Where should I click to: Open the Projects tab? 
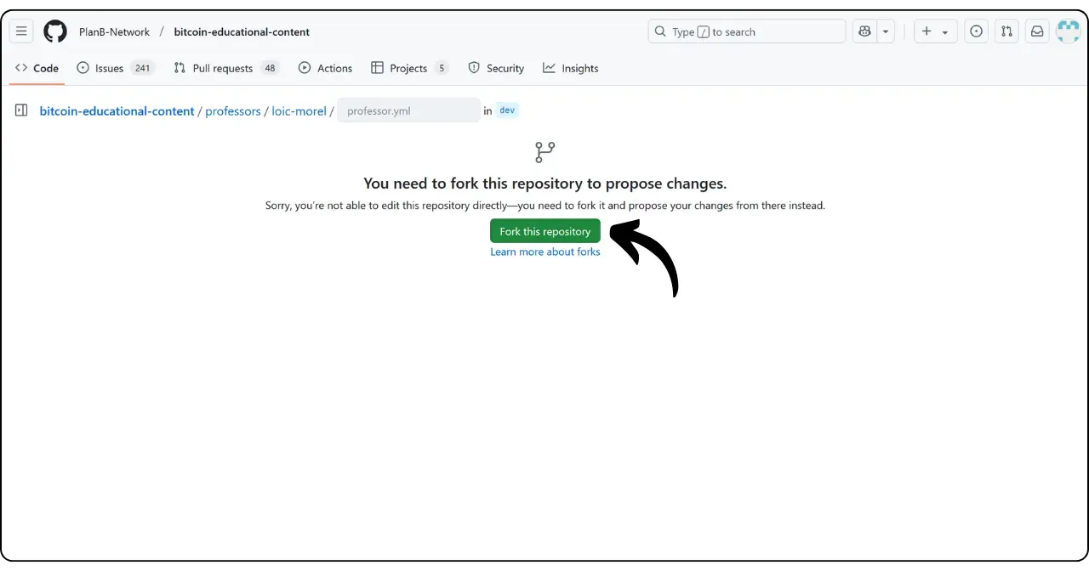[x=409, y=68]
